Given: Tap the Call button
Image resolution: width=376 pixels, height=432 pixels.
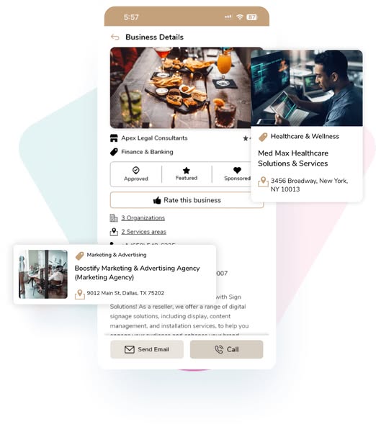Looking at the screenshot, I should tap(226, 349).
